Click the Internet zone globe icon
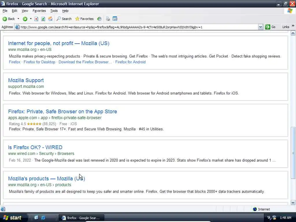Viewport: 296px width, 222px height. 255,209
